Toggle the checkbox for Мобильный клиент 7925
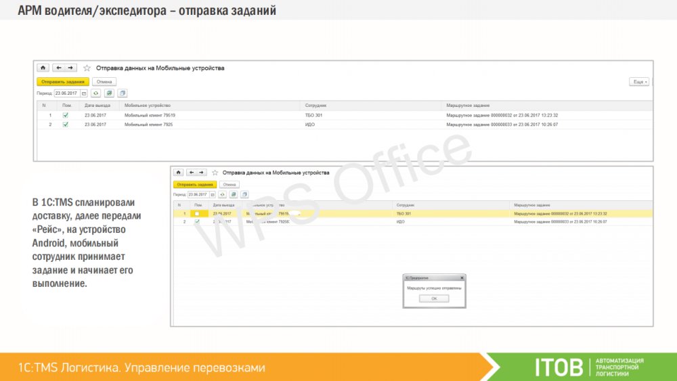This screenshot has width=677, height=381. click(66, 125)
